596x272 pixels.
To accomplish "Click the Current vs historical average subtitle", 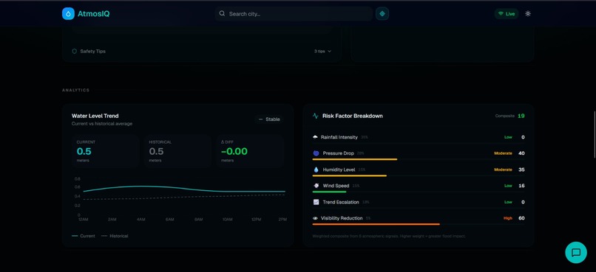I will point(102,124).
